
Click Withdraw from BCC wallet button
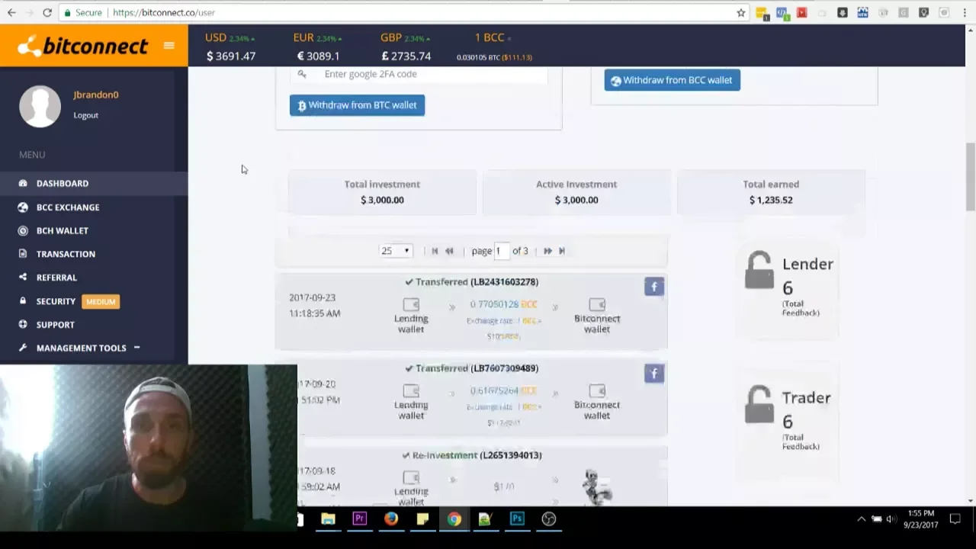[672, 80]
